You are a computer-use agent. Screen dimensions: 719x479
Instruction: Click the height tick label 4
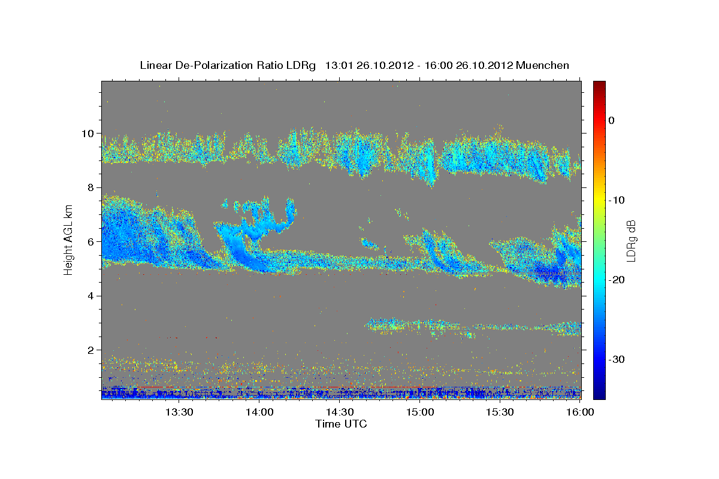click(90, 296)
